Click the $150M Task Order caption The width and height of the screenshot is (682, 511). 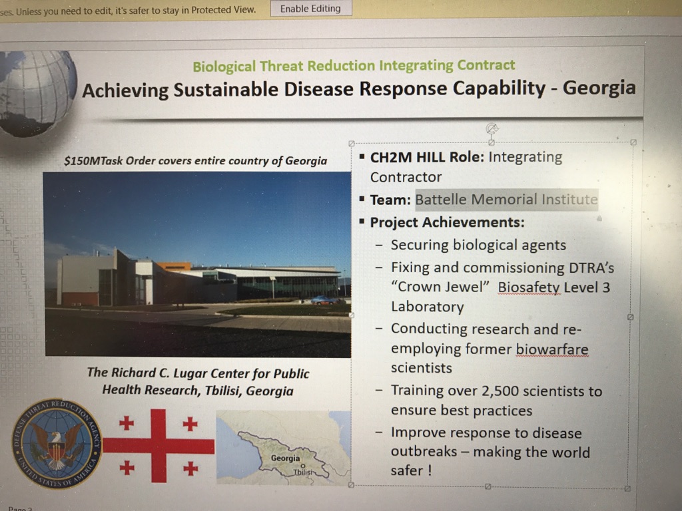[195, 160]
